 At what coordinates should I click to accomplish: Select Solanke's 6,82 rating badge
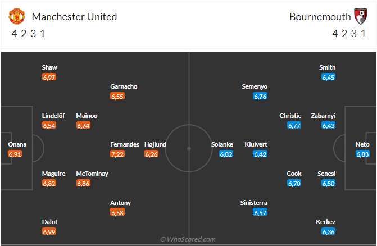pyautogui.click(x=226, y=154)
